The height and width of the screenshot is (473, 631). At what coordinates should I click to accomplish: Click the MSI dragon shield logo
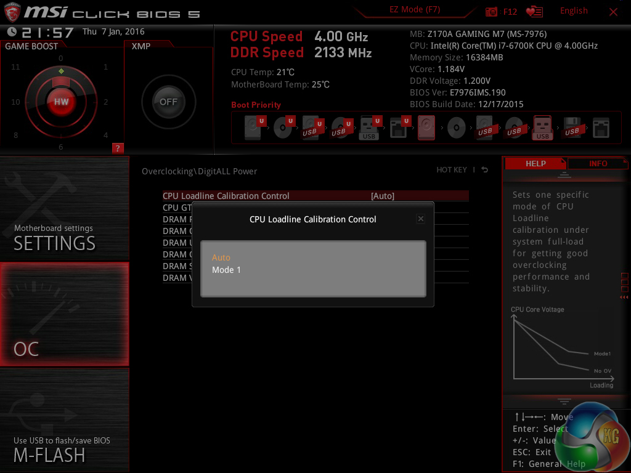click(12, 12)
